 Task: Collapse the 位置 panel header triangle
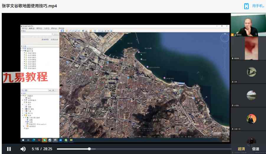(x=22, y=46)
